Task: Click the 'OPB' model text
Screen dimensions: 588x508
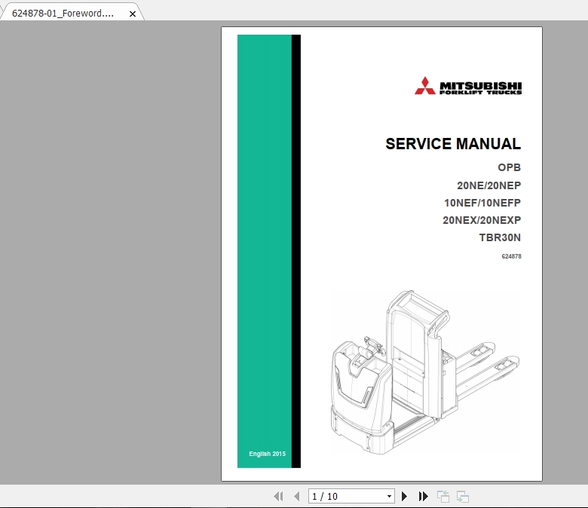Action: tap(510, 167)
